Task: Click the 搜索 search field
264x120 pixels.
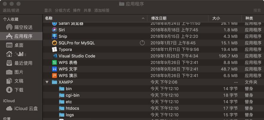Action: [257, 10]
